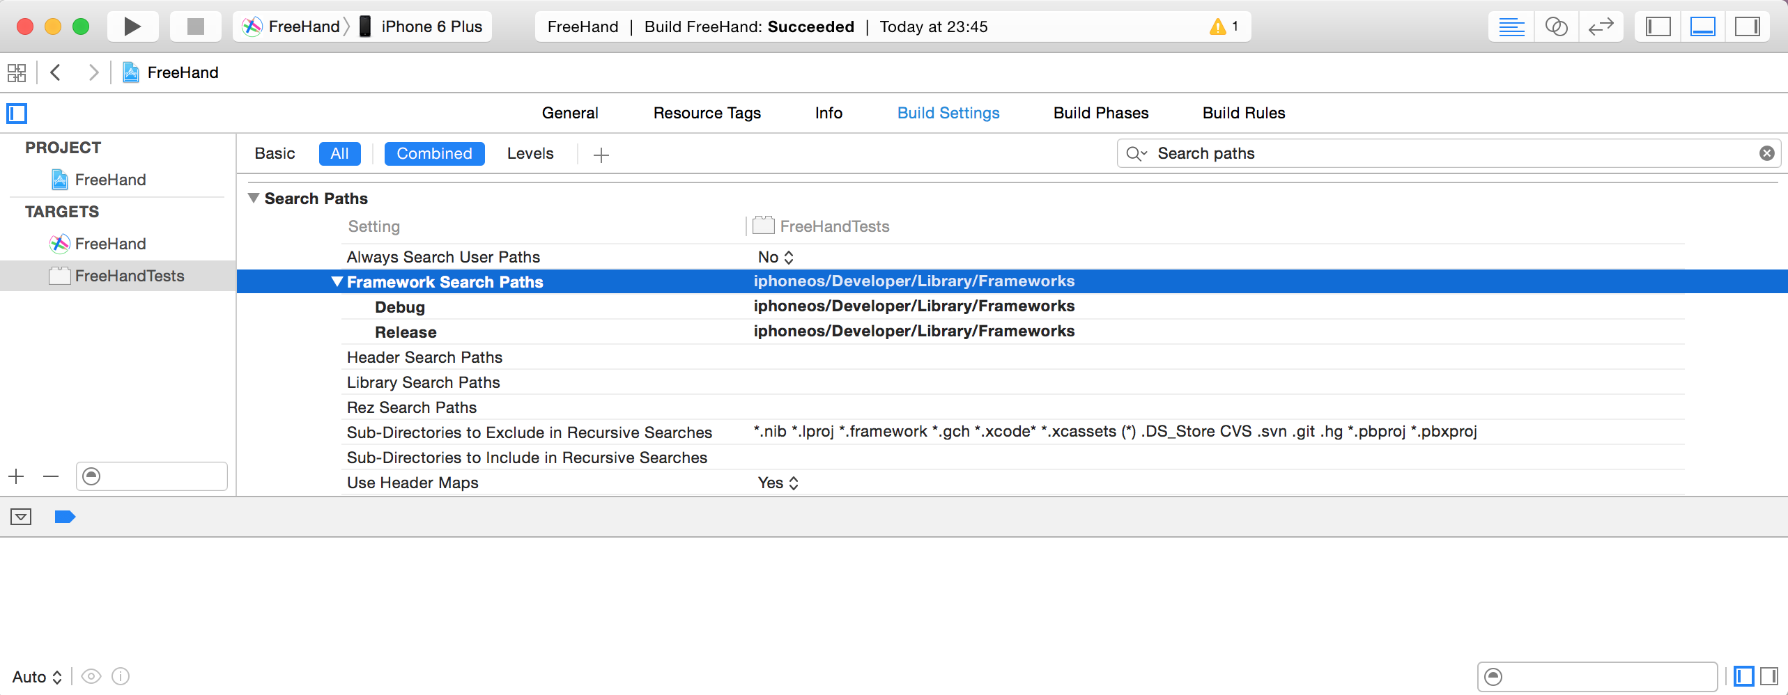The image size is (1788, 695).
Task: Open the Resource Tags tab
Action: pyautogui.click(x=707, y=113)
